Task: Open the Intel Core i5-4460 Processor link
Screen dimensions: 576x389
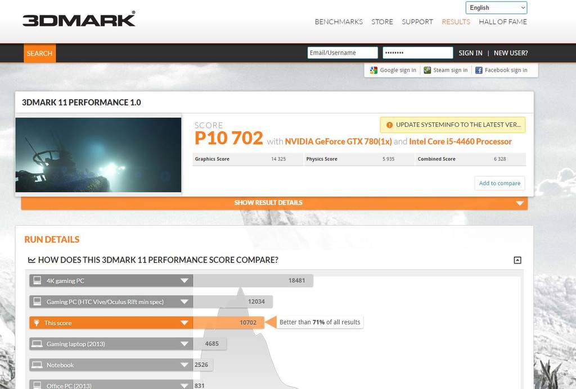Action: pos(460,141)
